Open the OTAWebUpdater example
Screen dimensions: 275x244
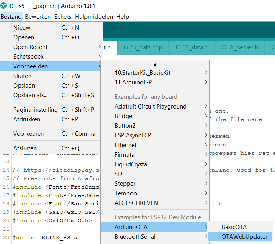(241, 236)
